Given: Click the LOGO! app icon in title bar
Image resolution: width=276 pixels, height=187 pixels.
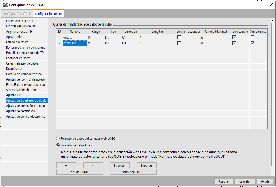Looking at the screenshot, I should click(5, 5).
